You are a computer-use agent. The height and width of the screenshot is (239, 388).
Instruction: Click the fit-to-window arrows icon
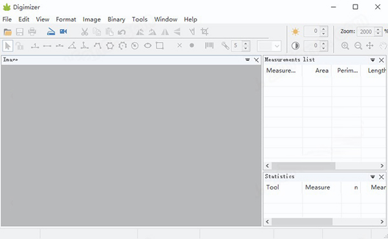click(x=370, y=46)
